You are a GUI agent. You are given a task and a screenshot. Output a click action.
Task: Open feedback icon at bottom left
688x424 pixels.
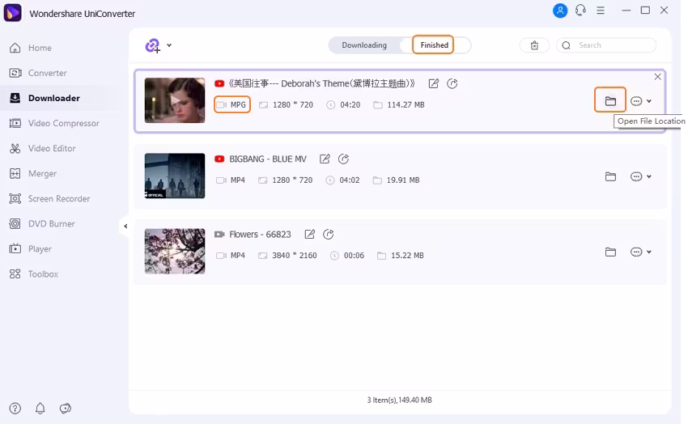click(x=66, y=409)
